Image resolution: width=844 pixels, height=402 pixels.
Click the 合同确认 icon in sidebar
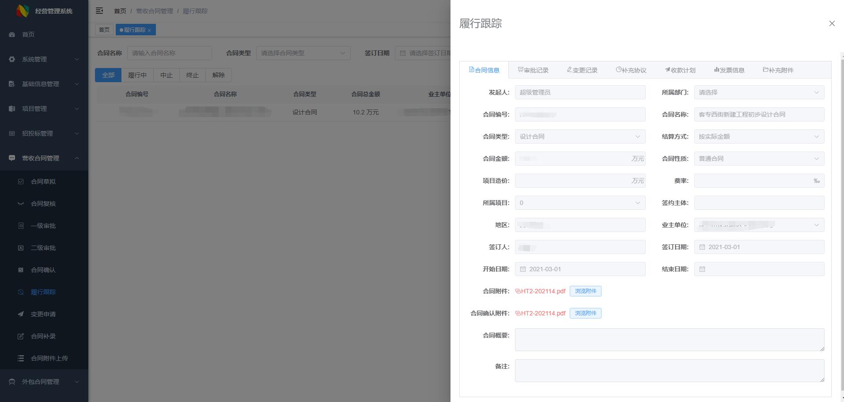21,270
